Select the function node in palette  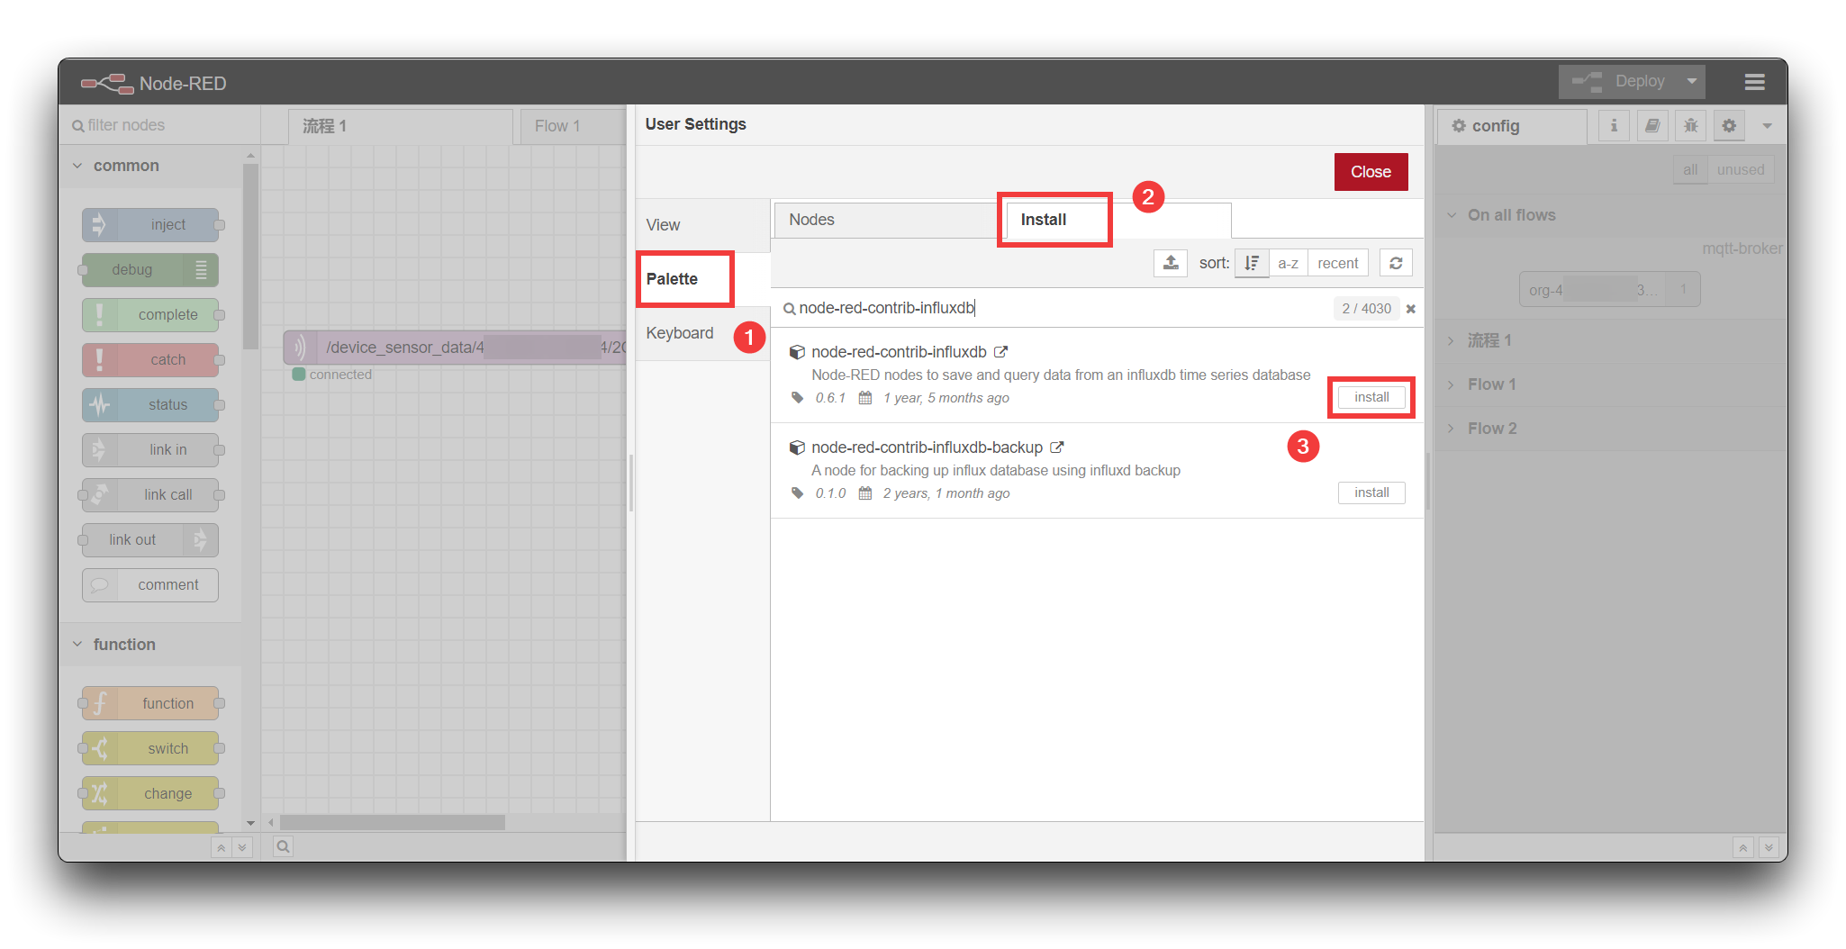150,703
